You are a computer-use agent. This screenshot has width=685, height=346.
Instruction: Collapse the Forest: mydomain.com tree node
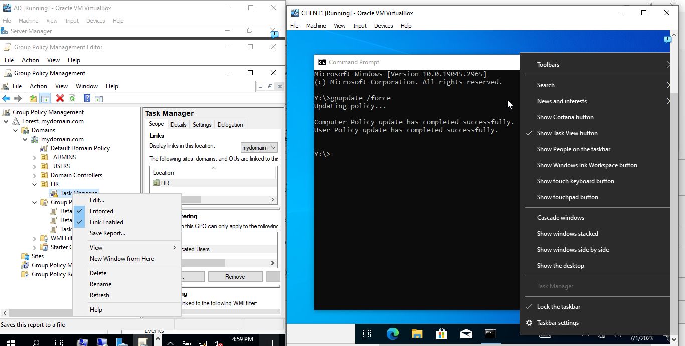pyautogui.click(x=6, y=121)
